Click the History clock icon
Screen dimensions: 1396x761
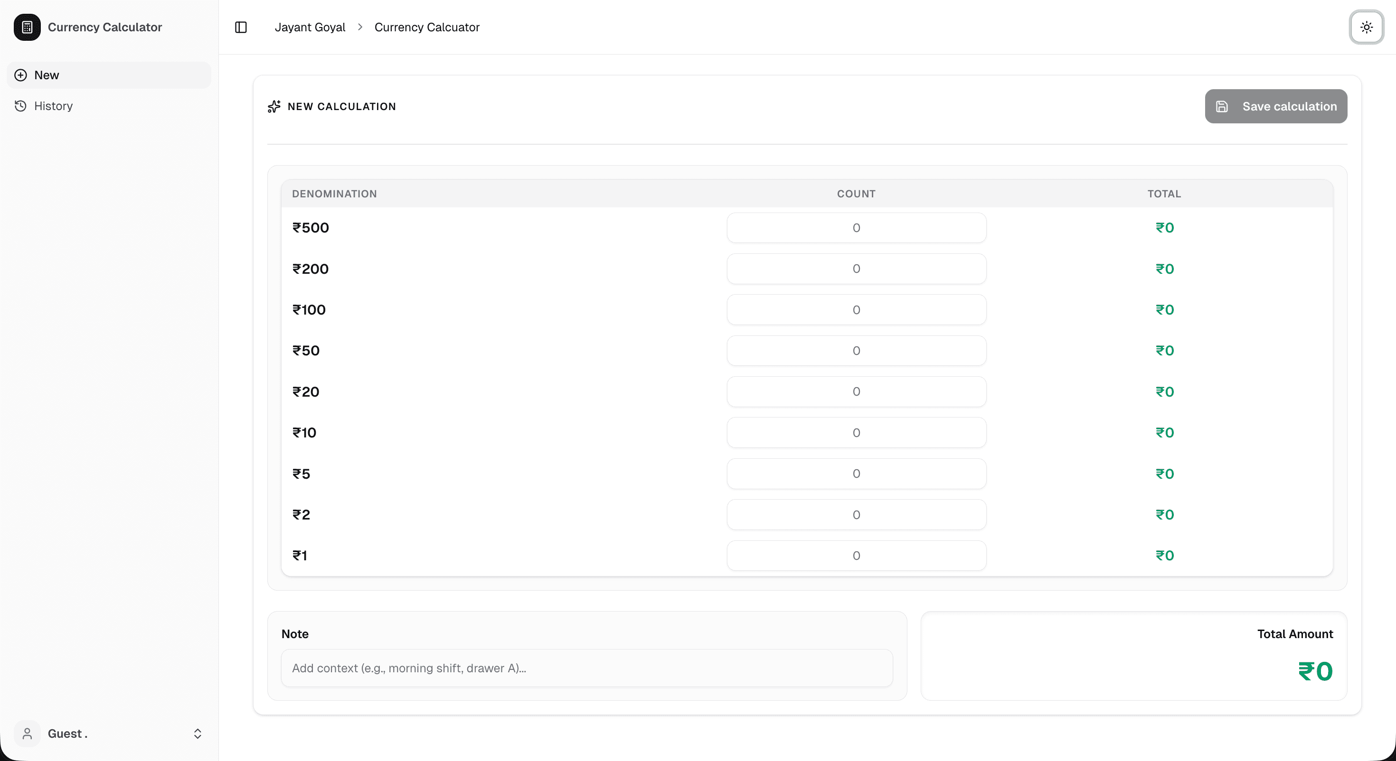(20, 106)
